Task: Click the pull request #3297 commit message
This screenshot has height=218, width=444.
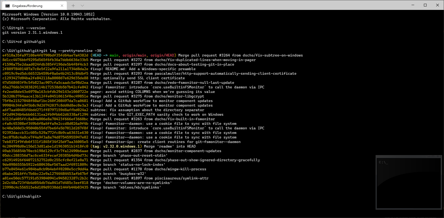Action: [162, 65]
